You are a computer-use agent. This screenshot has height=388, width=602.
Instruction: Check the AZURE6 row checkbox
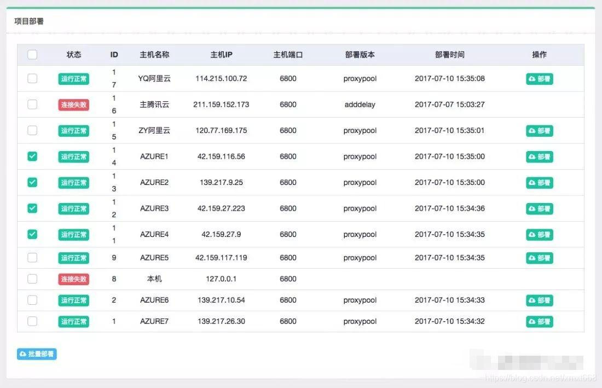(x=32, y=300)
